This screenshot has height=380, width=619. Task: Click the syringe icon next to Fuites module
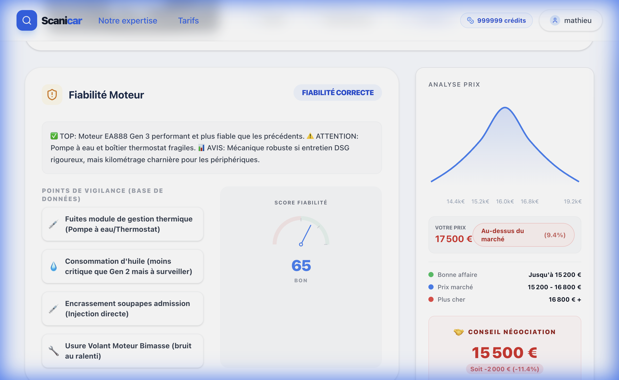click(54, 224)
